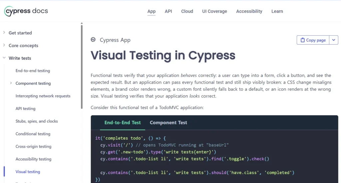
Task: Select Visual testing in the sidebar
Action: click(x=28, y=172)
